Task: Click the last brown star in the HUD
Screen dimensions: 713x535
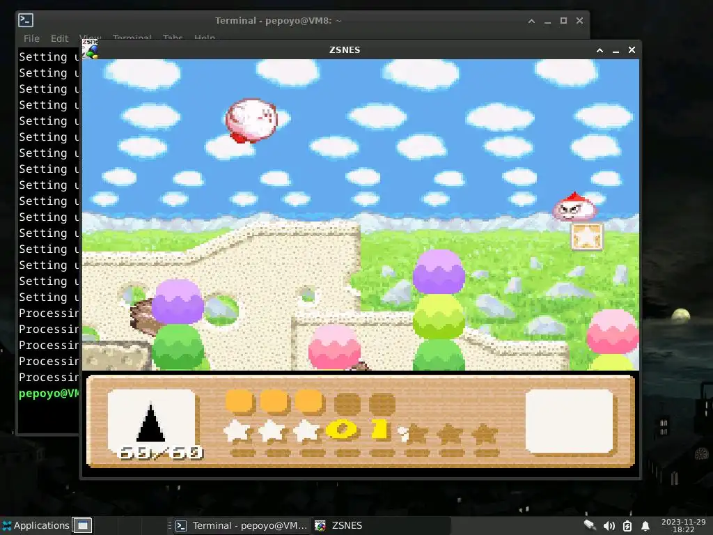Action: coord(485,433)
